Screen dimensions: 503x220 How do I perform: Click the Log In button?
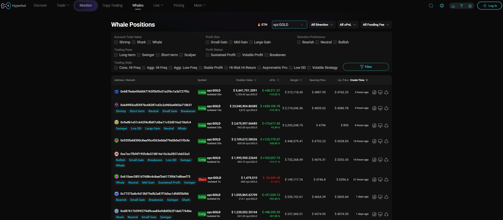489,6
